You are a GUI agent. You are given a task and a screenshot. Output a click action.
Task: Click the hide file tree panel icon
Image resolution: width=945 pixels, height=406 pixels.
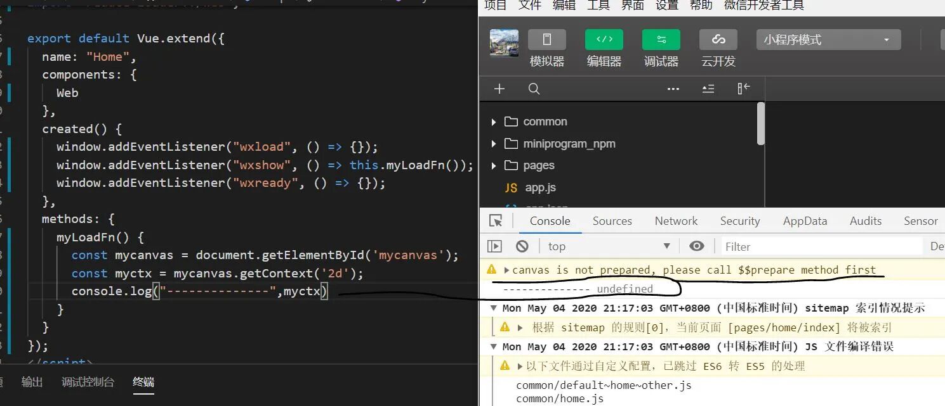pyautogui.click(x=744, y=89)
